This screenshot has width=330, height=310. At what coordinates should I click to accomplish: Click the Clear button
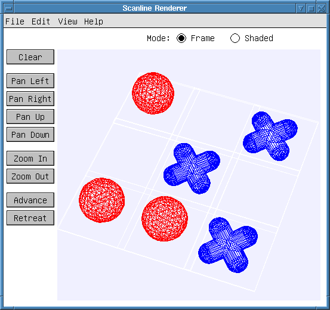30,57
